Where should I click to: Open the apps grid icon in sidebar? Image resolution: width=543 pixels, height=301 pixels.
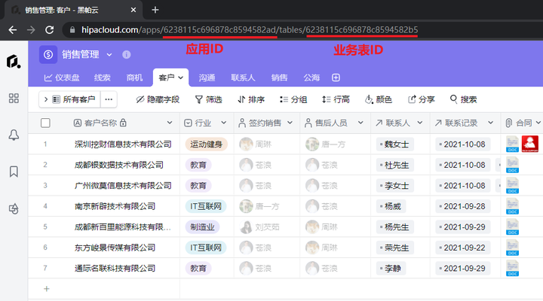pyautogui.click(x=14, y=98)
